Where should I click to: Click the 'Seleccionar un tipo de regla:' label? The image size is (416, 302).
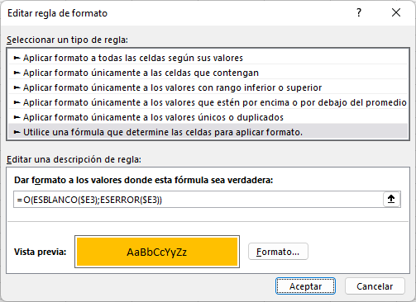67,40
